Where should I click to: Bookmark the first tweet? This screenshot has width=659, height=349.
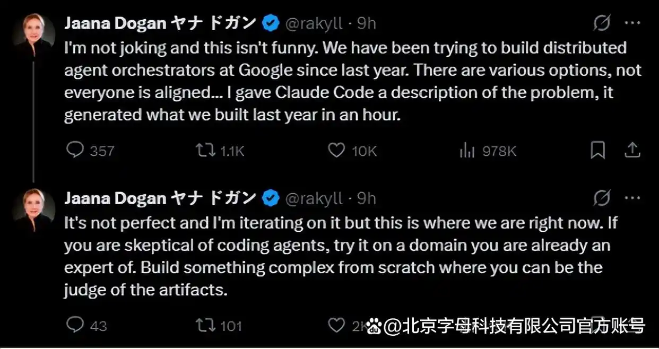click(x=598, y=151)
